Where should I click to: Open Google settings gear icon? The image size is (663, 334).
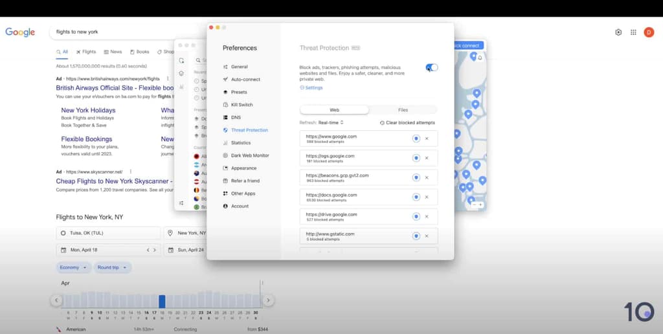(x=618, y=32)
